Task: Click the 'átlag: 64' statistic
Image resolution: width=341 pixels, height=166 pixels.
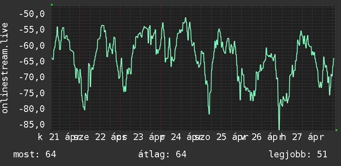Action: point(162,154)
